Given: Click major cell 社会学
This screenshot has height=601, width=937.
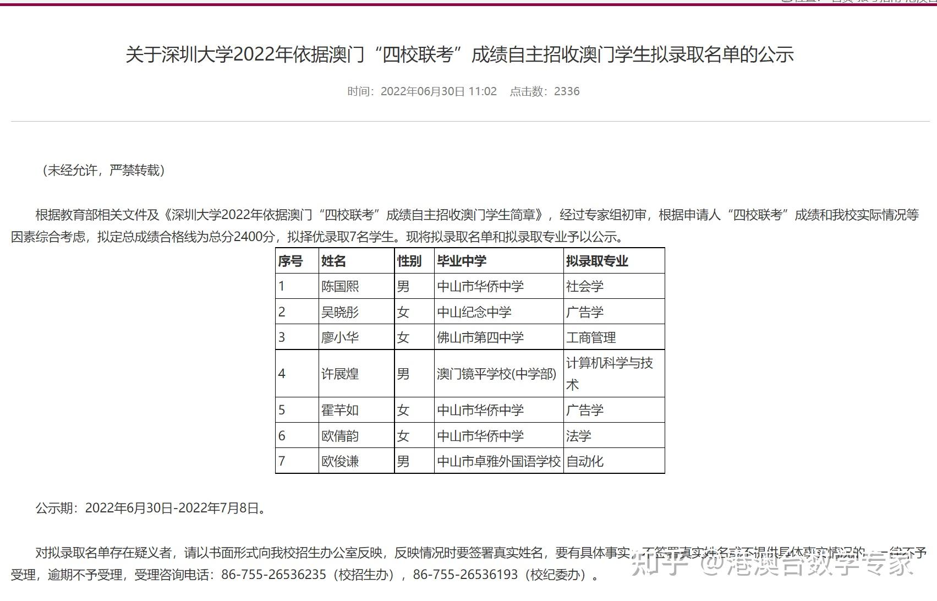Looking at the screenshot, I should pyautogui.click(x=614, y=286).
